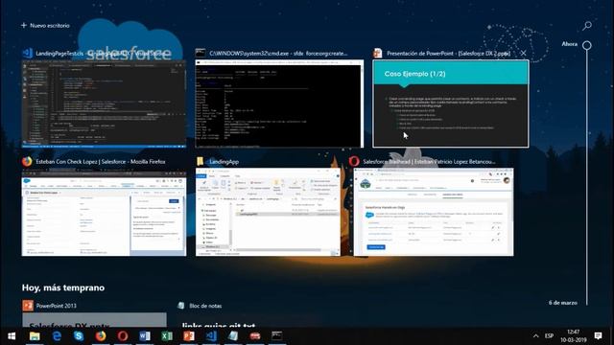Image resolution: width=614 pixels, height=345 pixels.
Task: Open Word from the taskbar
Action: [145, 336]
